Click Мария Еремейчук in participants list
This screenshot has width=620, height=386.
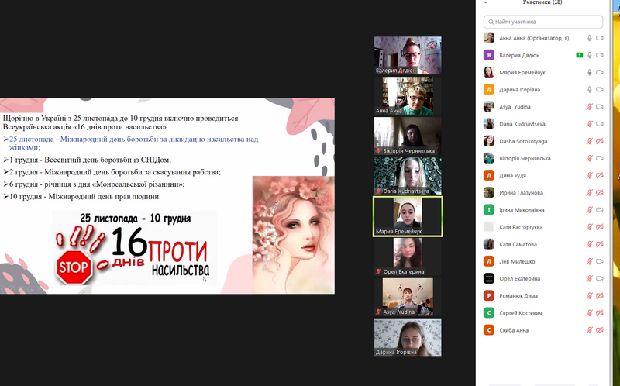[522, 72]
